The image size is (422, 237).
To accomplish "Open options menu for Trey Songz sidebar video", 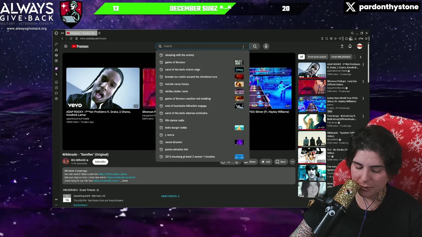I will click(x=363, y=116).
